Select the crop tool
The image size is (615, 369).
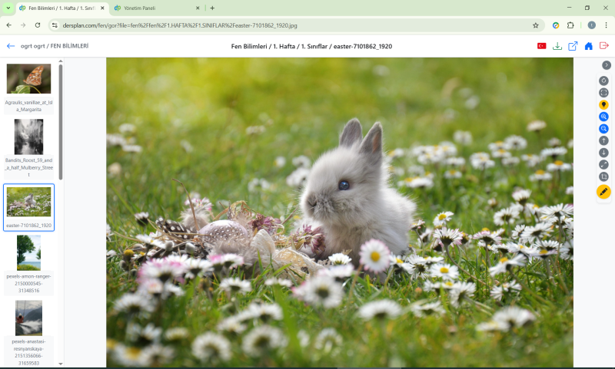pyautogui.click(x=603, y=176)
